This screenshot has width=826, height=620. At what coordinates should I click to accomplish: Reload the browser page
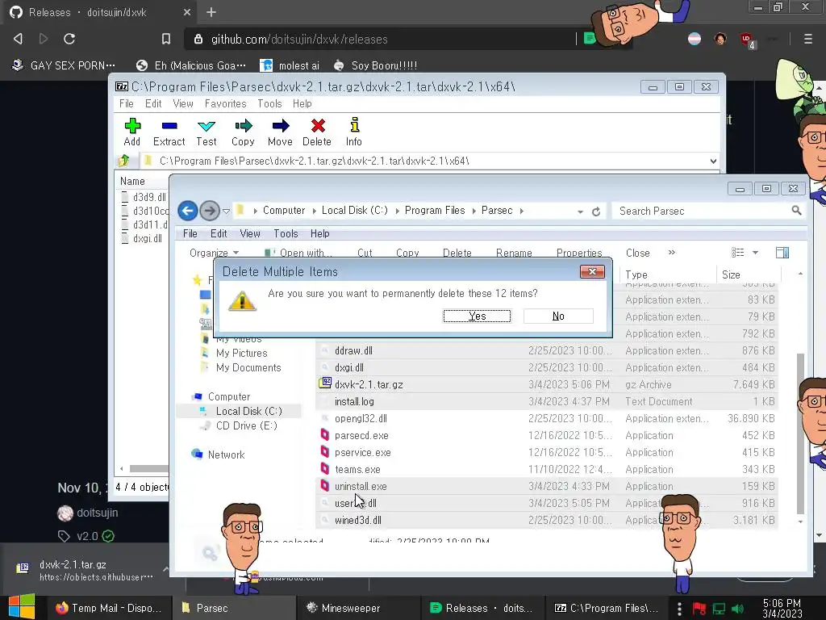pos(69,39)
